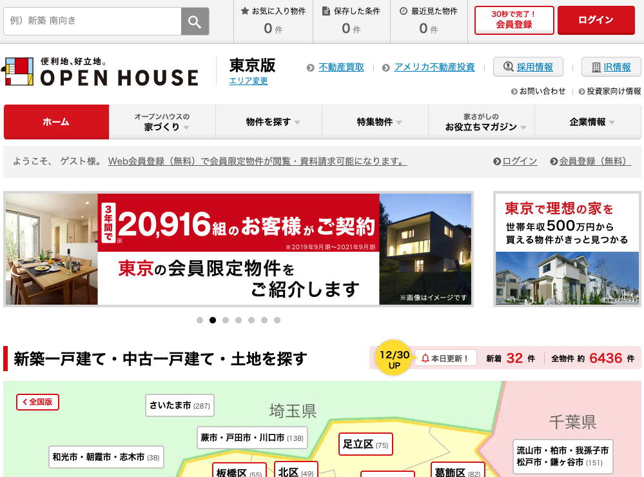Select fourth carousel dot
Viewport: 644px width, 477px height.
click(239, 320)
